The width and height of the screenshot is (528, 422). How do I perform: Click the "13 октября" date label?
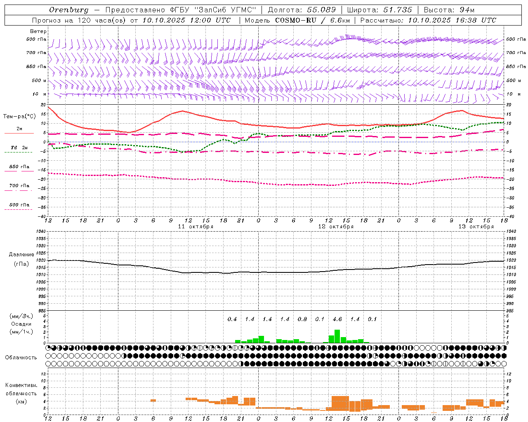[x=476, y=227]
